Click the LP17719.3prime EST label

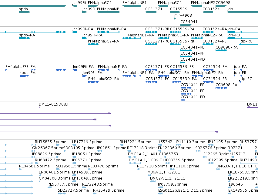click(87, 142)
